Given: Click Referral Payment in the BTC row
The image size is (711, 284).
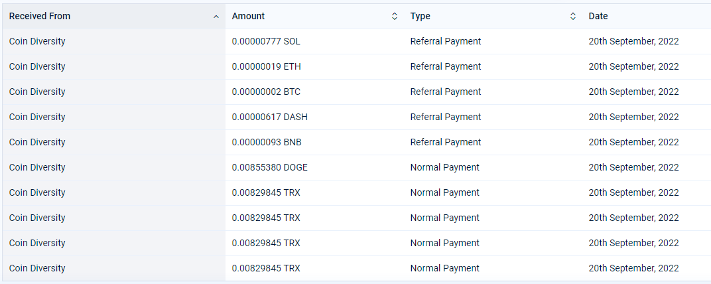Looking at the screenshot, I should pos(445,92).
